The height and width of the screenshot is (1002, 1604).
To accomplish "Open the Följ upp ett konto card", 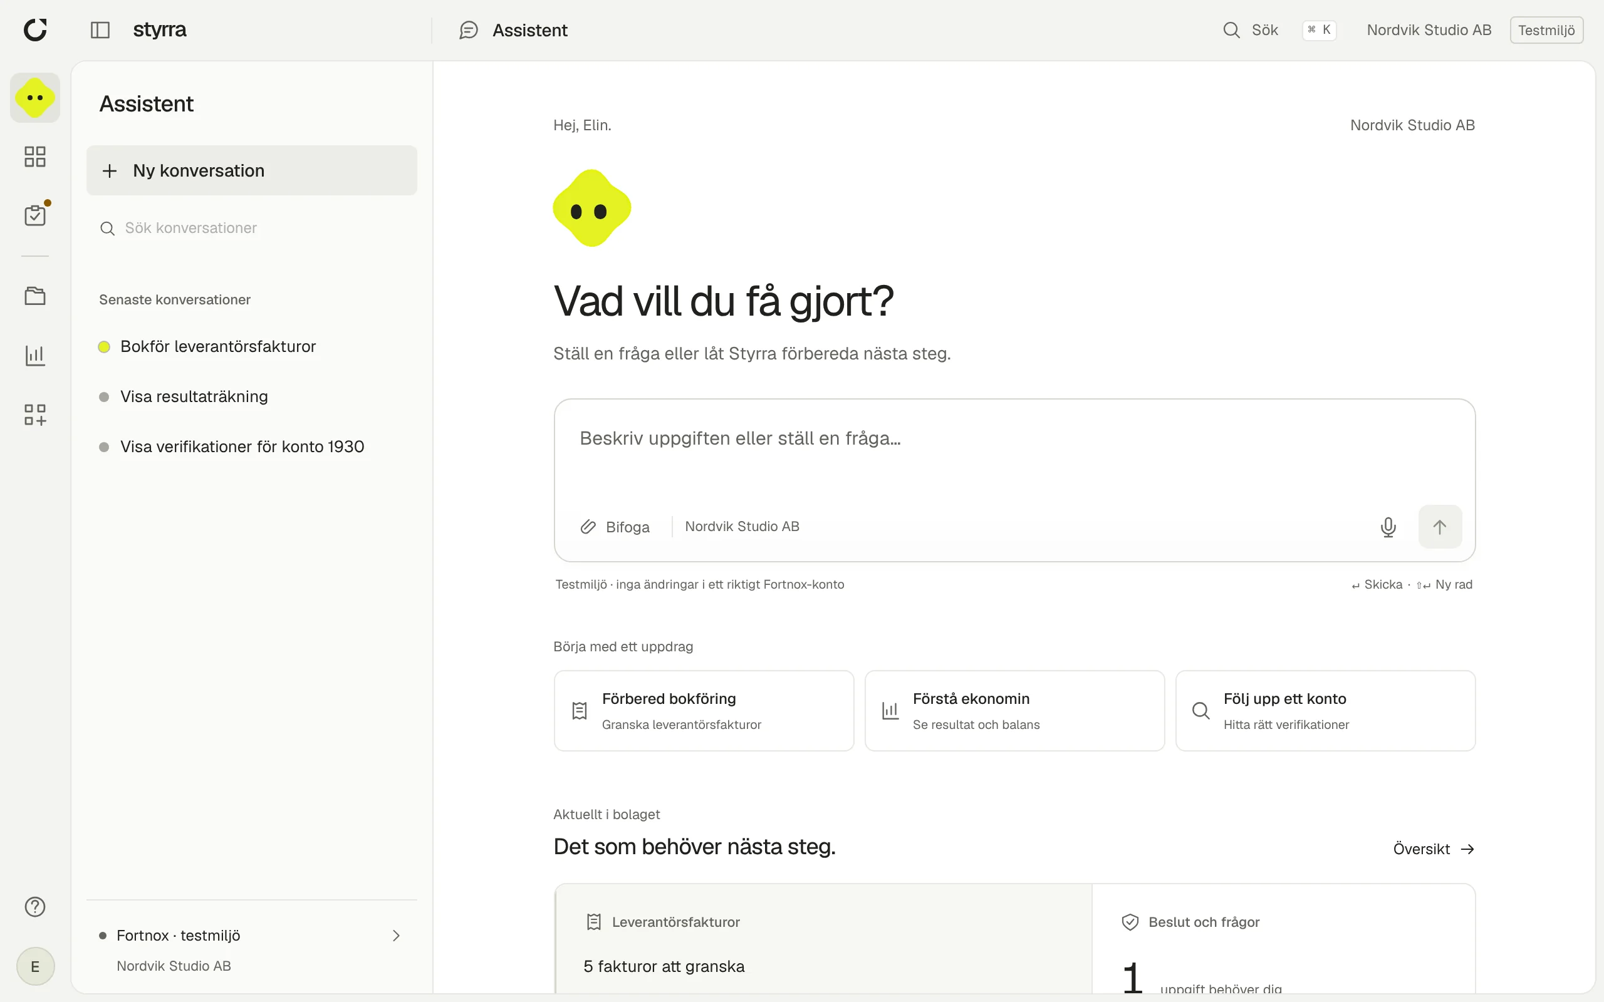I will (x=1325, y=710).
